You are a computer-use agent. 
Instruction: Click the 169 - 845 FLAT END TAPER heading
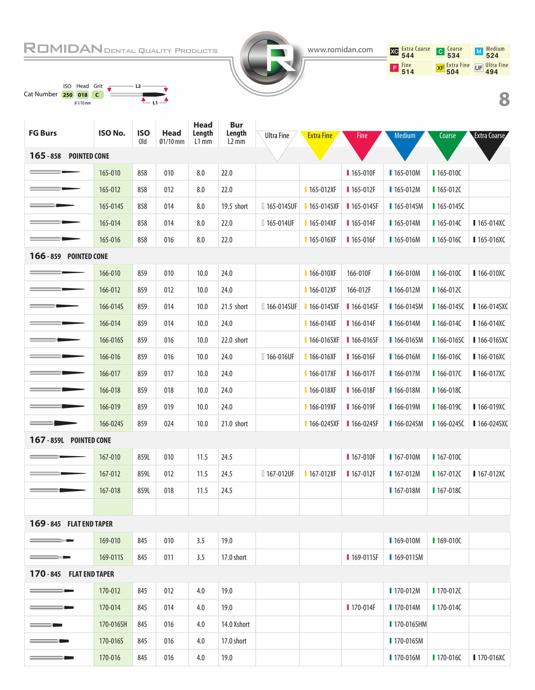pos(71,524)
